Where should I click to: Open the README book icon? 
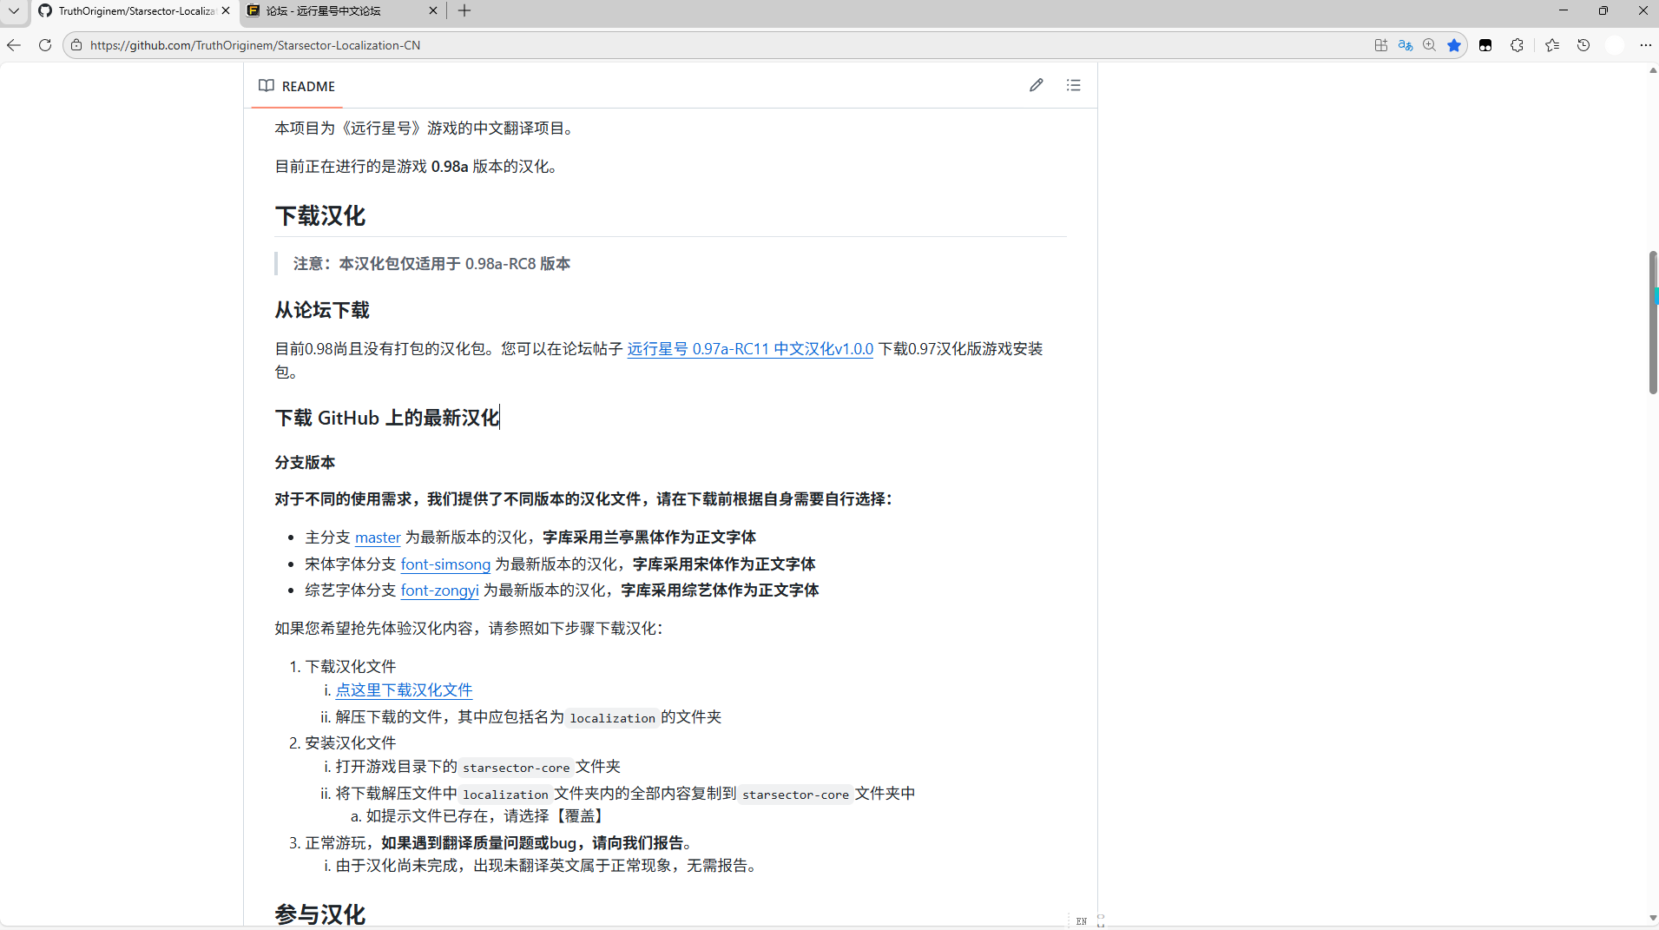pyautogui.click(x=267, y=85)
